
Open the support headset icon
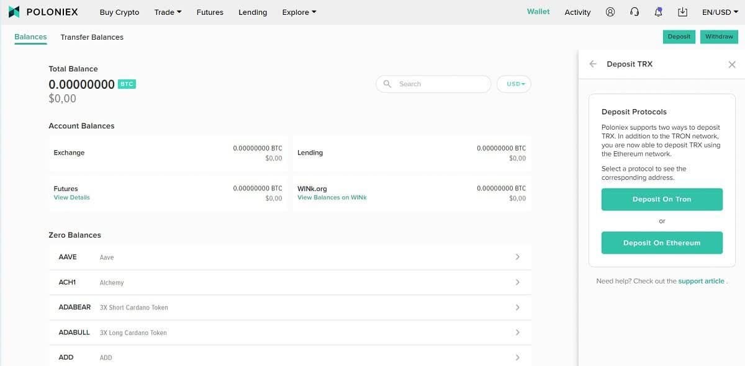634,12
